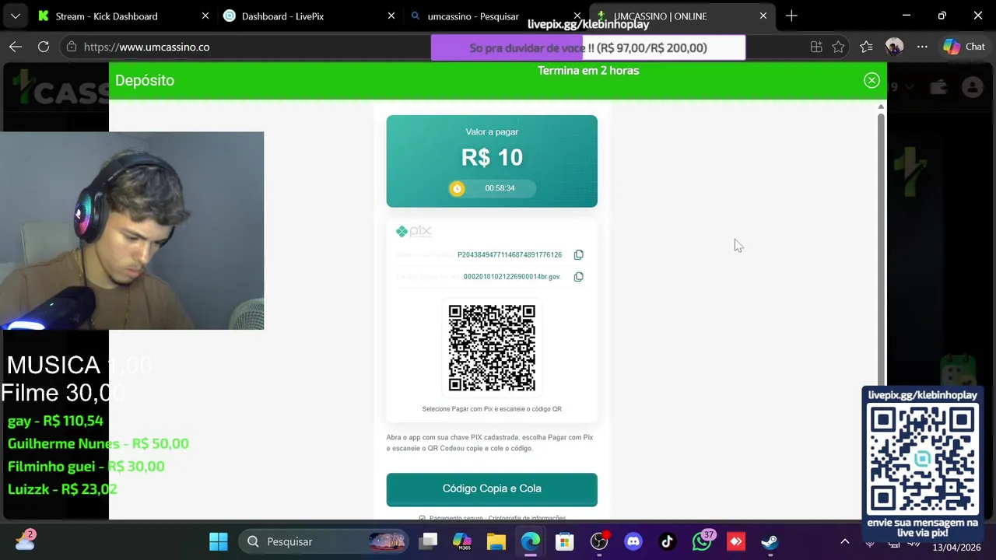Show hidden system tray icons

click(x=845, y=541)
